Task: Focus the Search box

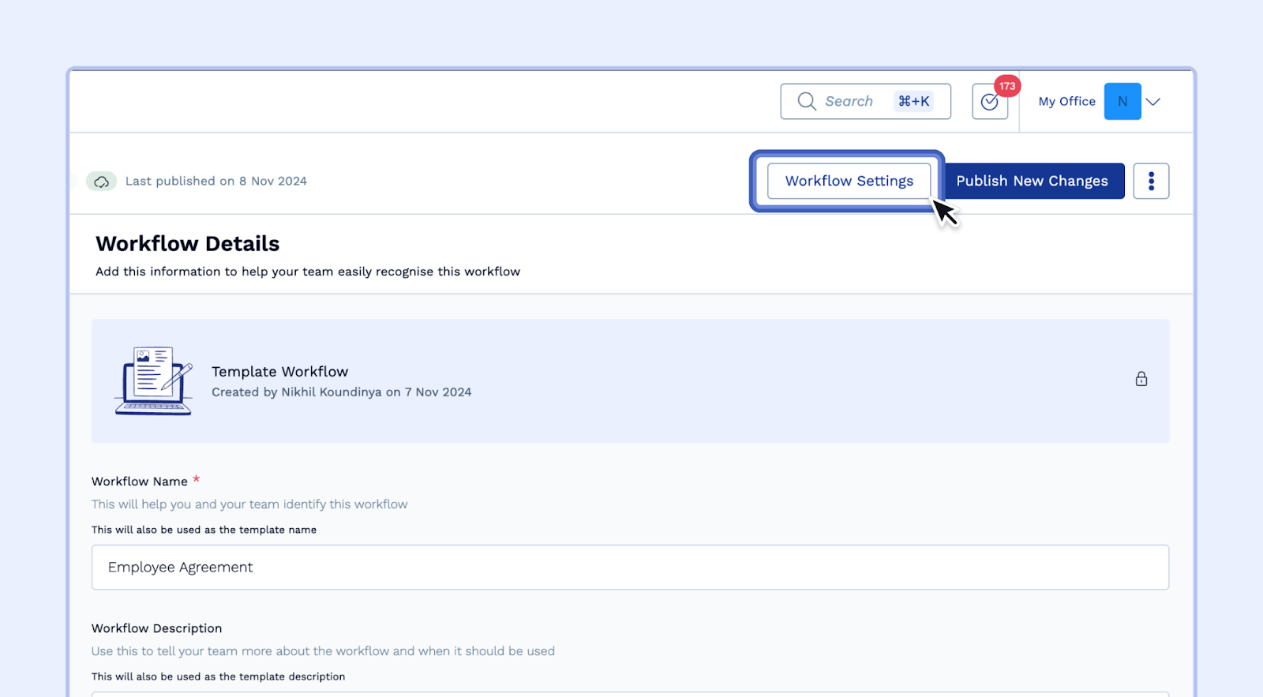Action: tap(865, 101)
